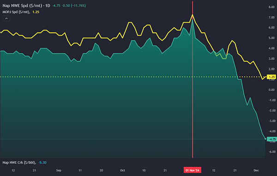Click the yellow 1.25 value in the MOPJ legend

36,12
